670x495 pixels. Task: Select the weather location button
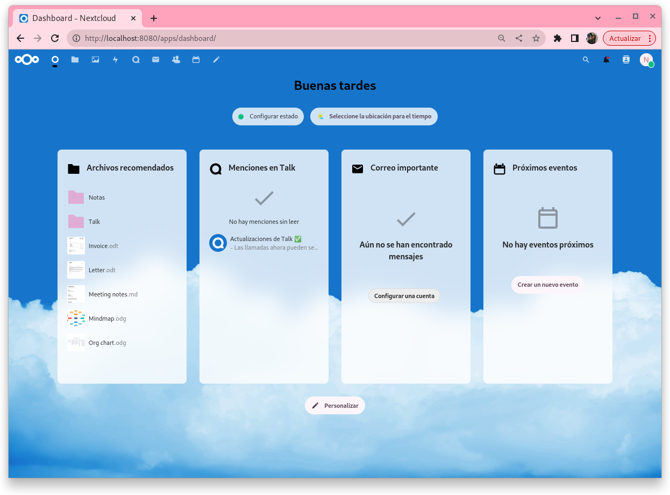coord(374,116)
